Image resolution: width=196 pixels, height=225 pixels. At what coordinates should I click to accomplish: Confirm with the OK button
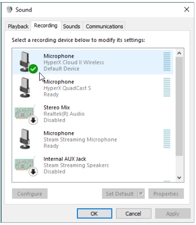coord(95,213)
